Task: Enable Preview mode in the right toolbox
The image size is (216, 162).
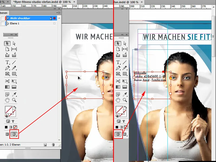Action: [x=125, y=134]
